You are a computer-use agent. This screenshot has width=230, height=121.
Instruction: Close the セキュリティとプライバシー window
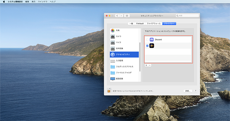pyautogui.click(x=107, y=16)
